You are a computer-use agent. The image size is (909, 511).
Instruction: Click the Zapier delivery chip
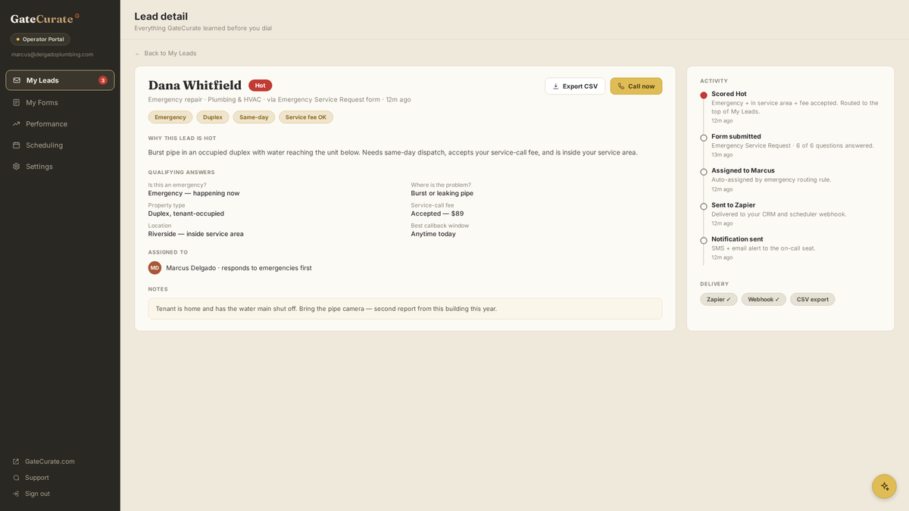point(719,299)
